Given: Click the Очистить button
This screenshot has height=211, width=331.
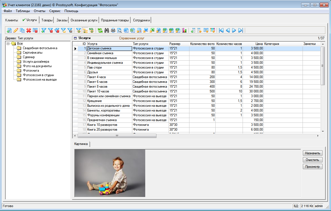Looking at the screenshot, I should (x=312, y=160).
